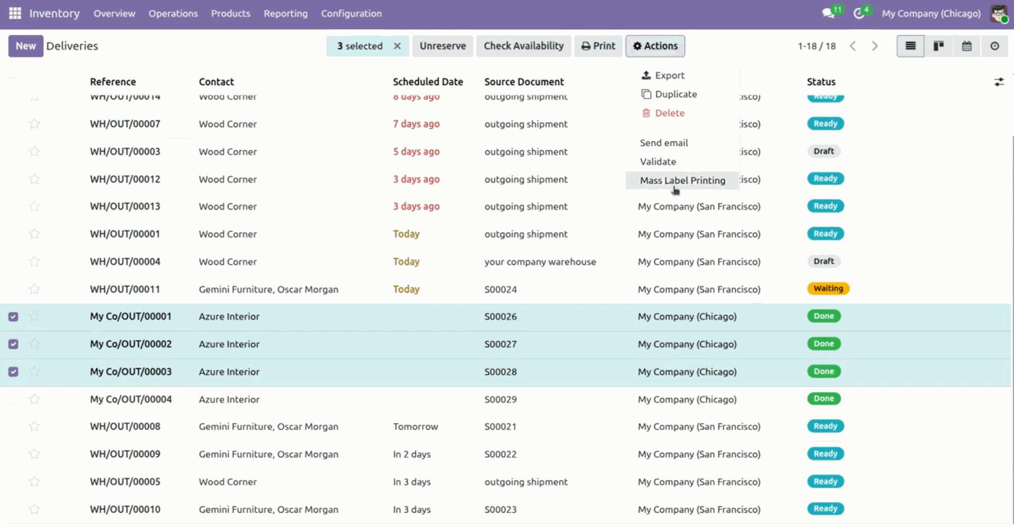Switch to Activity view
1014x527 pixels.
coord(994,46)
